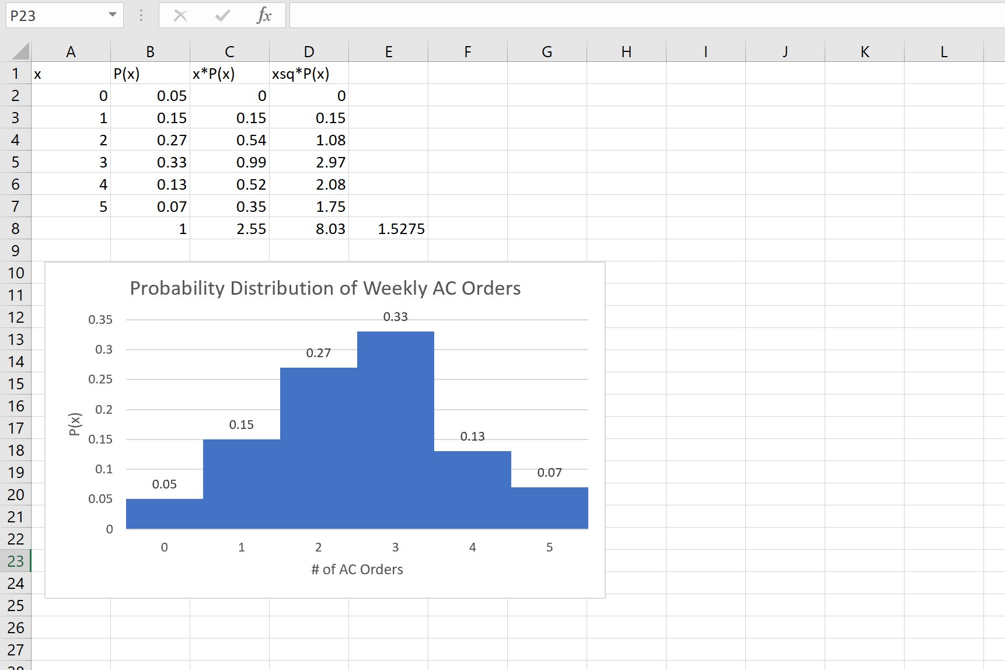Select column B header

coord(150,51)
